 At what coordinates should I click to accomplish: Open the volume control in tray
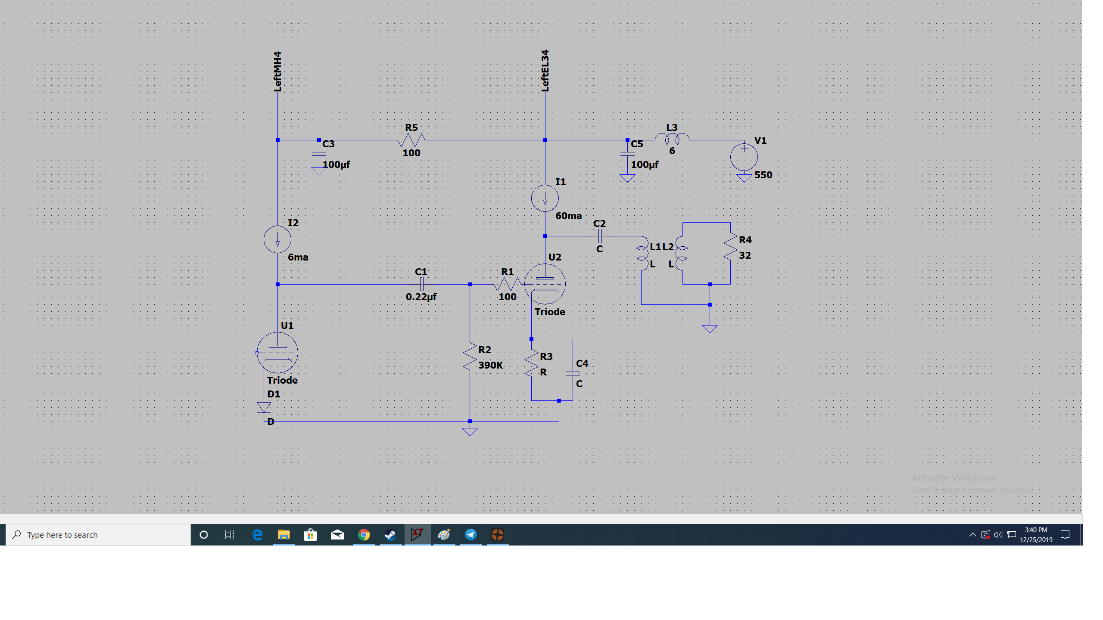(x=998, y=535)
